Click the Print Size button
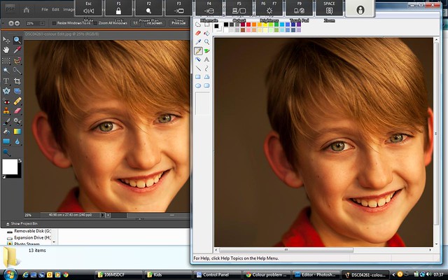This screenshot has height=280, width=448. [178, 23]
